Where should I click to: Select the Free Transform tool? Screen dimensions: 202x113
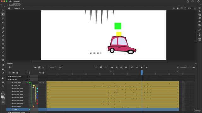coord(3,14)
